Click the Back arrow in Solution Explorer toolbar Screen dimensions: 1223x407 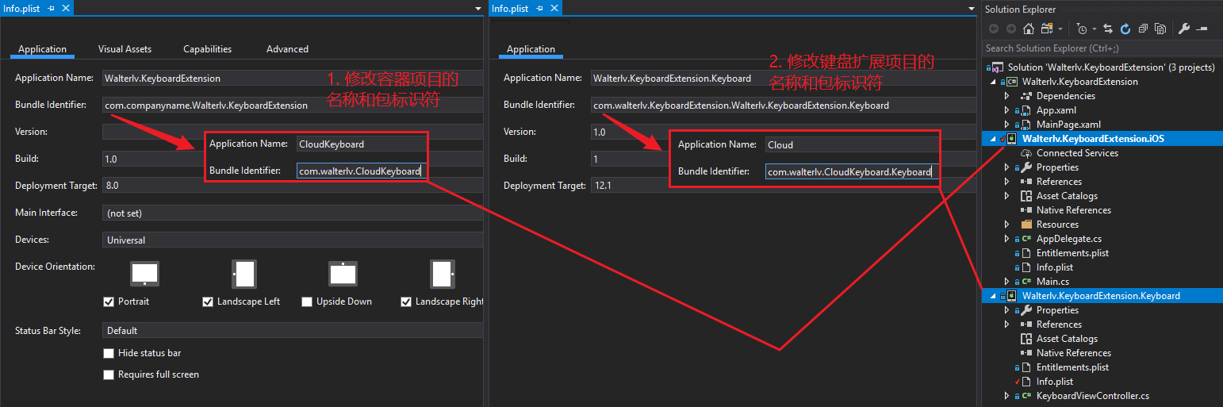[994, 29]
